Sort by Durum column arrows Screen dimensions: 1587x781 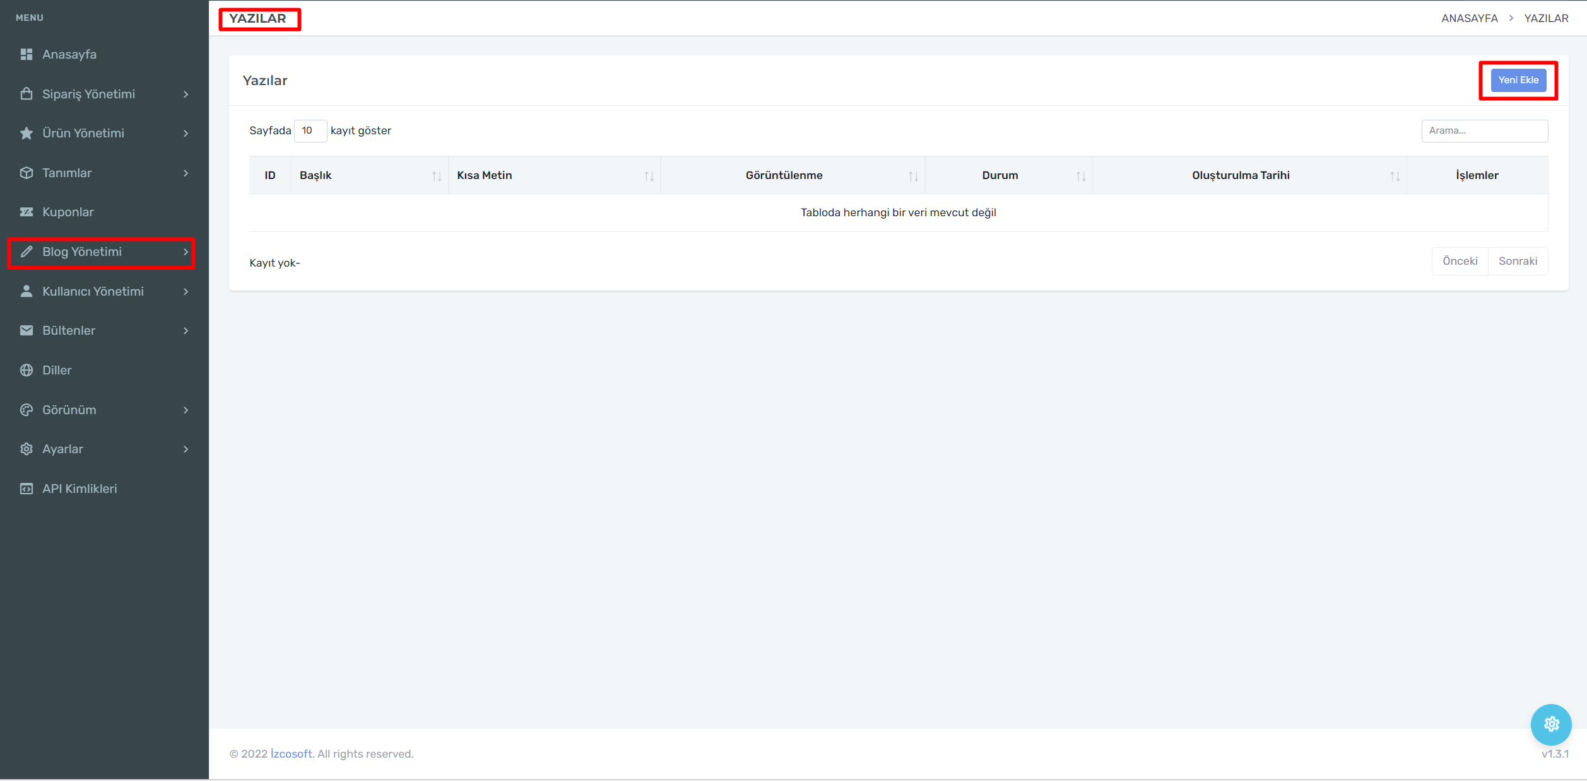click(x=1081, y=176)
